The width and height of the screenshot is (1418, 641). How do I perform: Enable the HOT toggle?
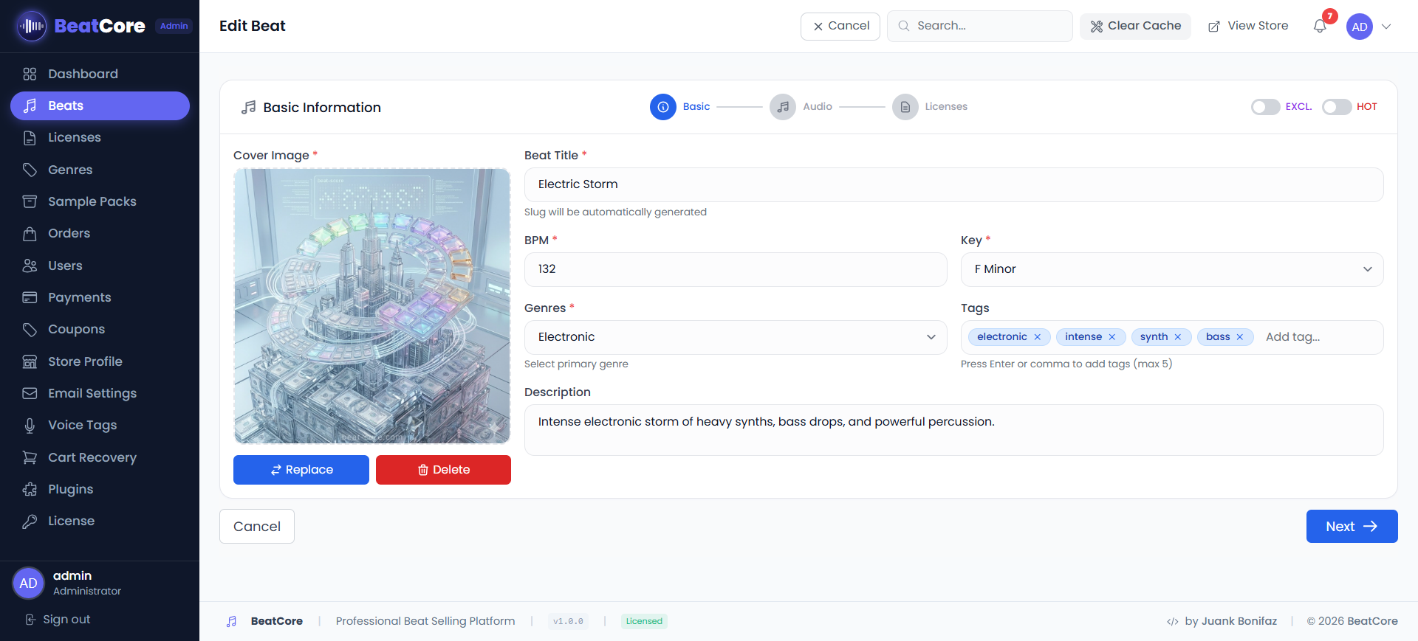pyautogui.click(x=1336, y=107)
